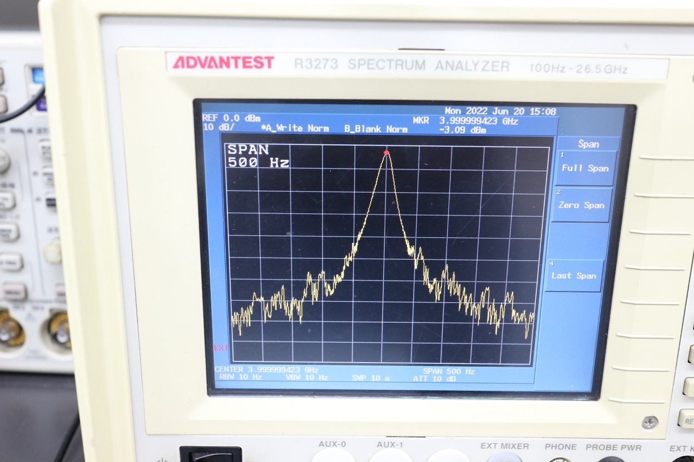Click the A_Write Norm trace status
Viewport: 694px width, 462px height.
point(295,128)
